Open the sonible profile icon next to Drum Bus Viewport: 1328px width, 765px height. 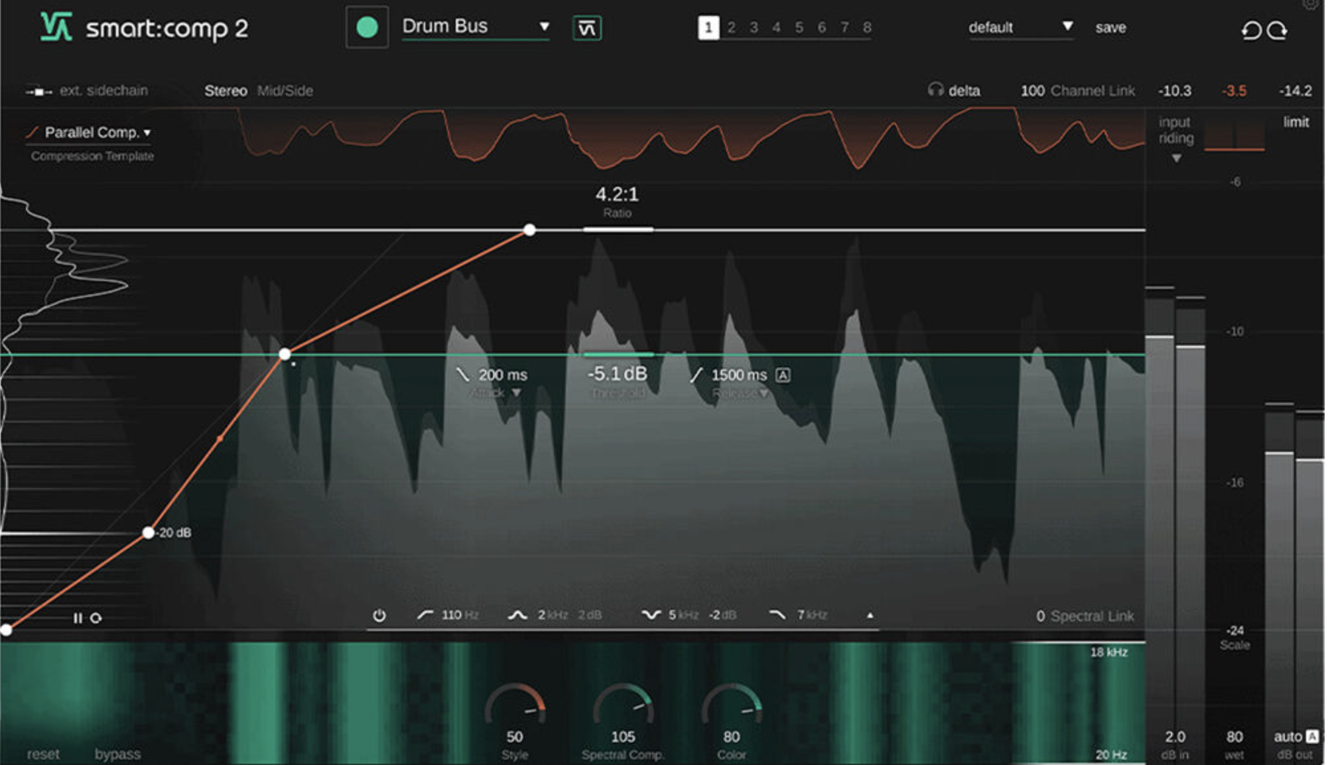pyautogui.click(x=586, y=28)
